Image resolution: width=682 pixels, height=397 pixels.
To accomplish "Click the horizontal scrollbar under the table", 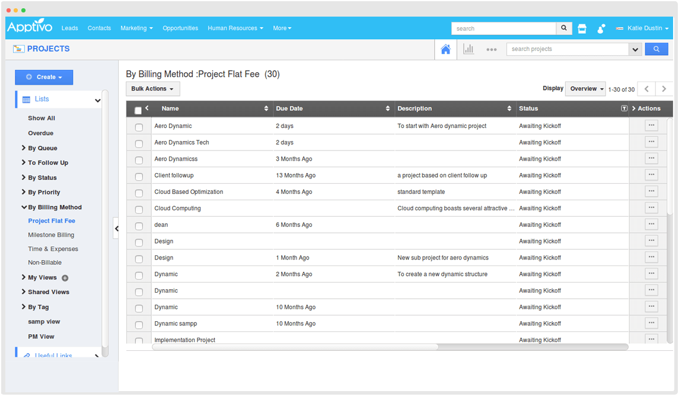I will [295, 347].
